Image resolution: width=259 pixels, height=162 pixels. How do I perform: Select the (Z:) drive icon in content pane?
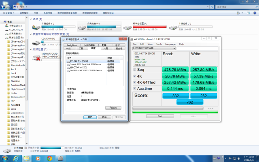tap(173, 28)
